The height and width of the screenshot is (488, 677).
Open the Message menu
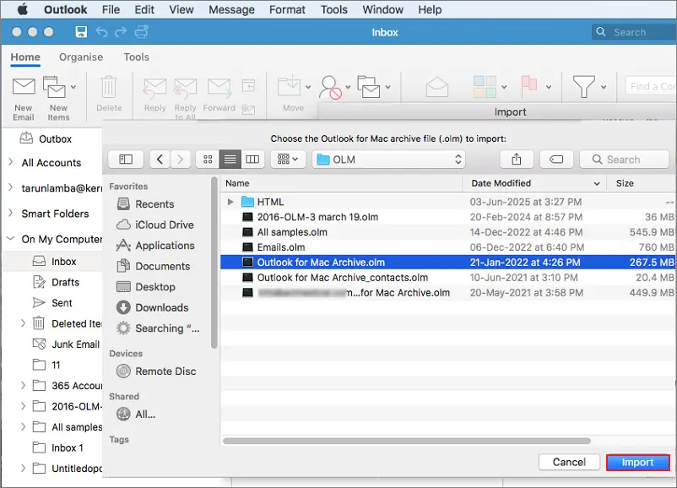[231, 9]
